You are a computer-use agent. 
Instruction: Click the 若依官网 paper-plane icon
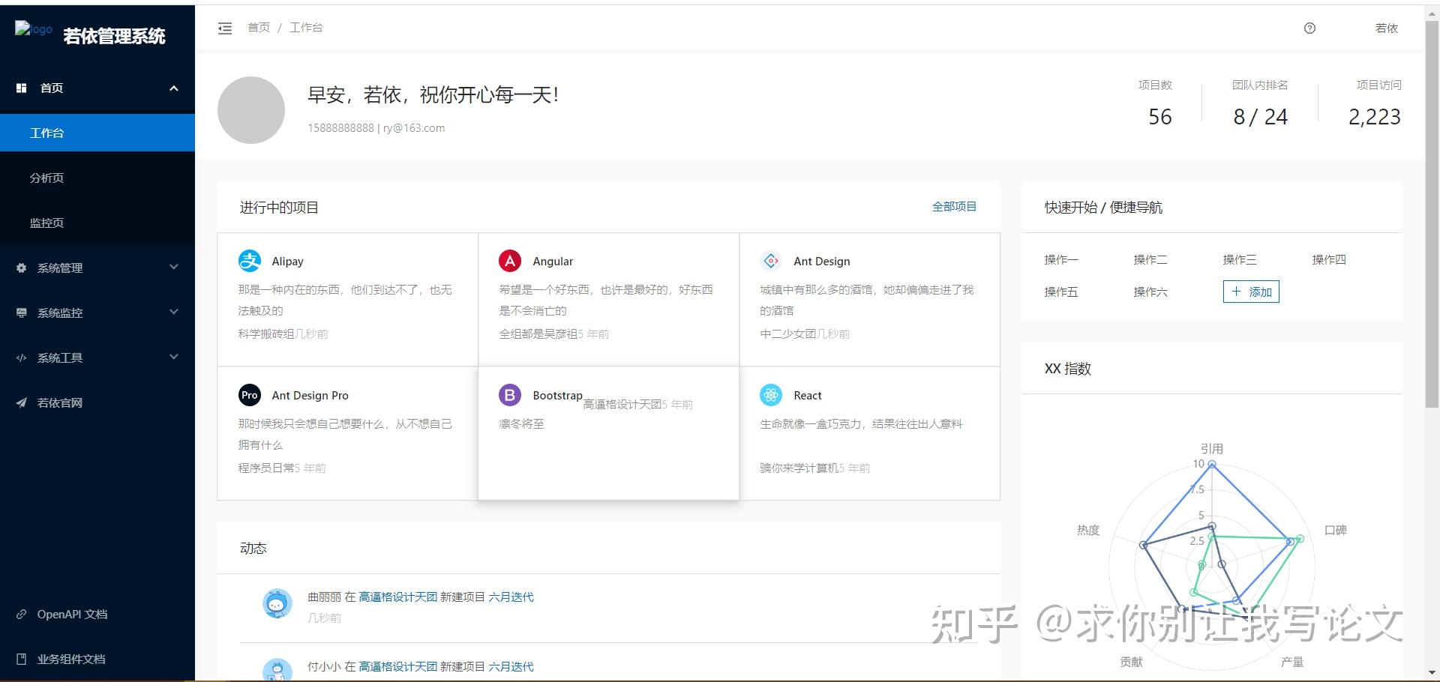point(21,402)
